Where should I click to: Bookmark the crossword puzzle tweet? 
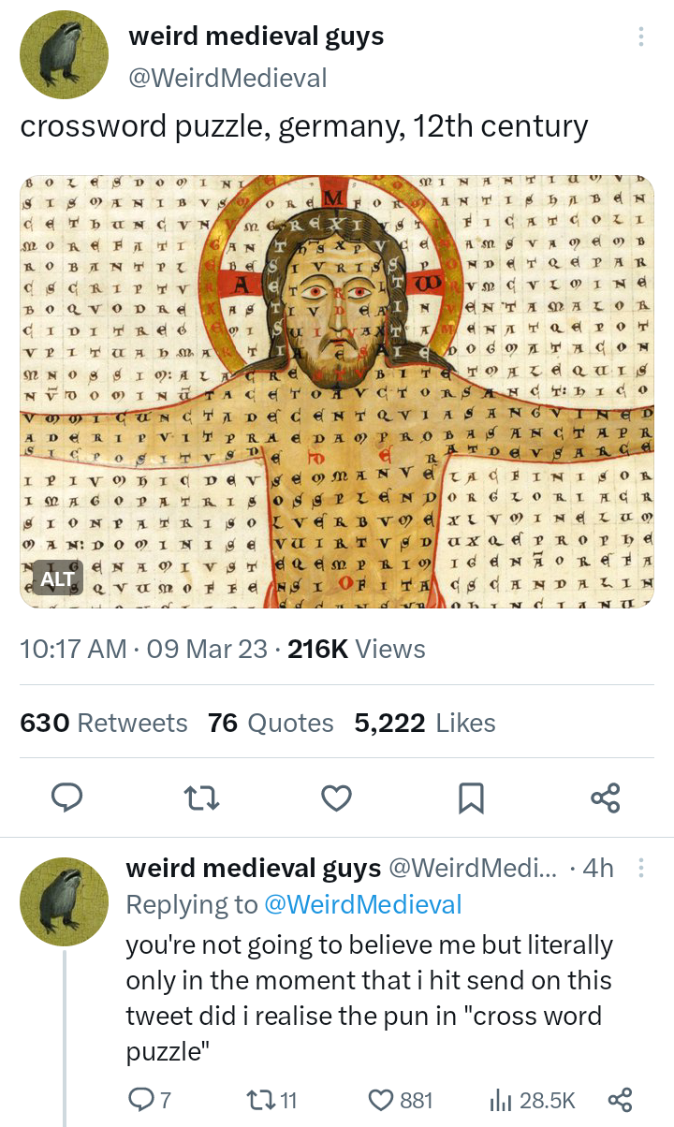point(471,798)
